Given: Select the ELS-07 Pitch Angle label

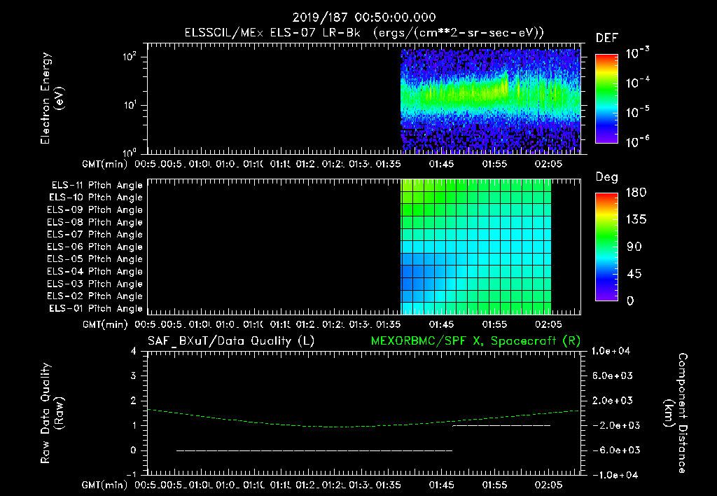Looking at the screenshot, I should click(95, 235).
